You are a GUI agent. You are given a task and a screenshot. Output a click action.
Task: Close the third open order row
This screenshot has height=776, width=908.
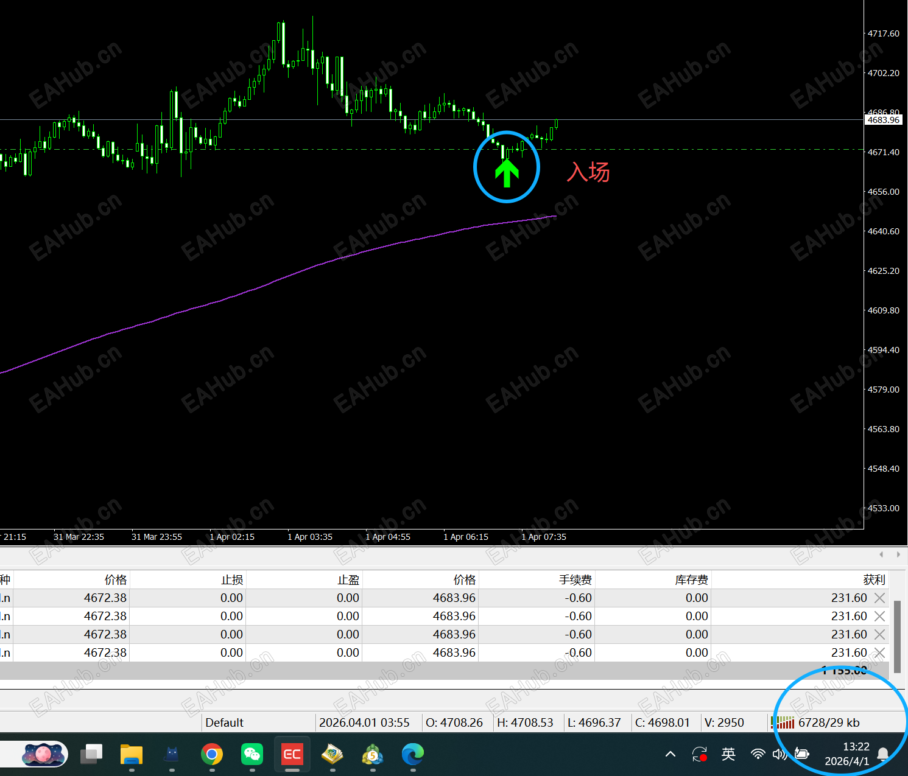[879, 635]
